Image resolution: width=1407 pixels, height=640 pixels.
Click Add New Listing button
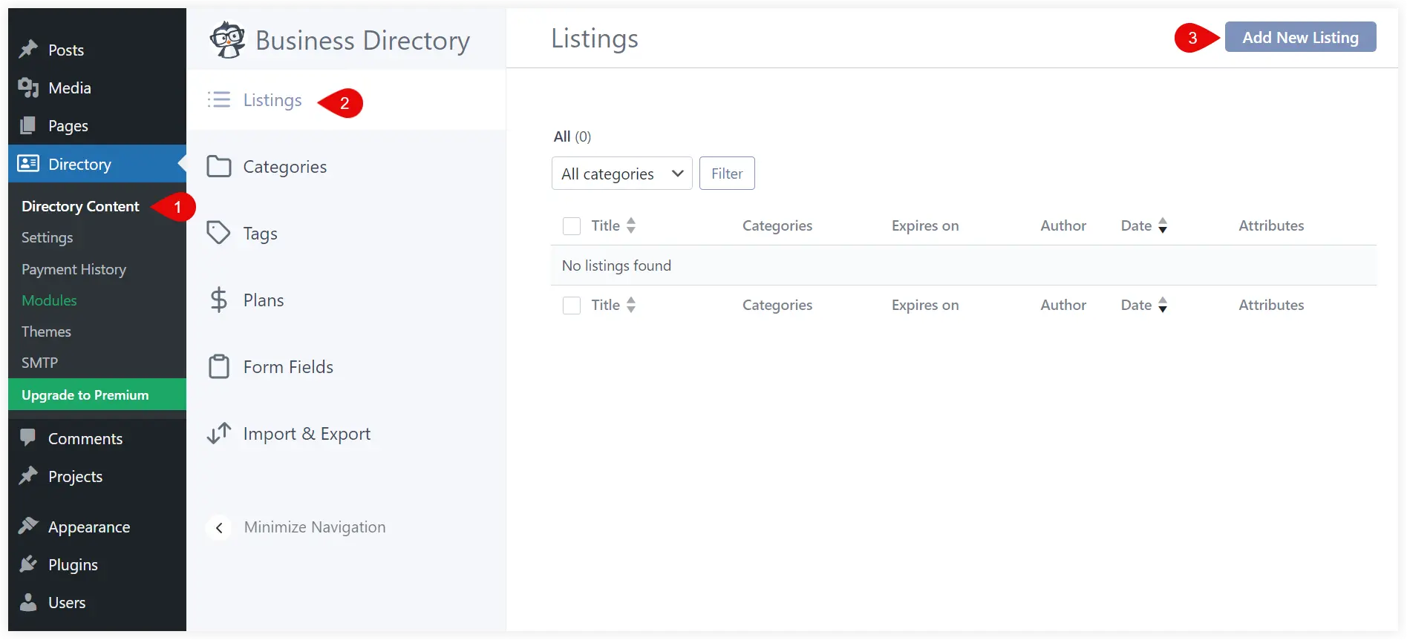click(x=1300, y=37)
